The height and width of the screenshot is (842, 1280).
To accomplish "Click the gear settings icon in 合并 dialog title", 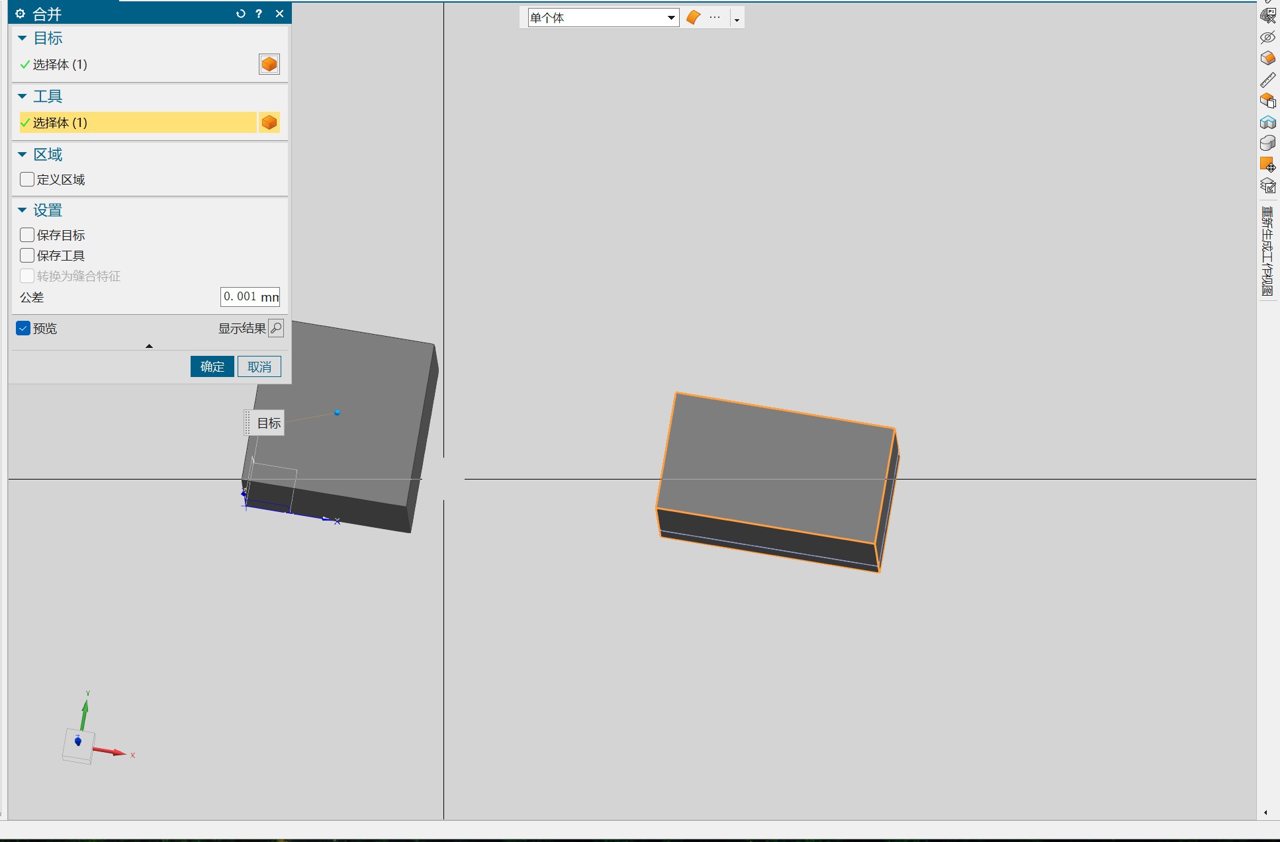I will click(x=20, y=14).
